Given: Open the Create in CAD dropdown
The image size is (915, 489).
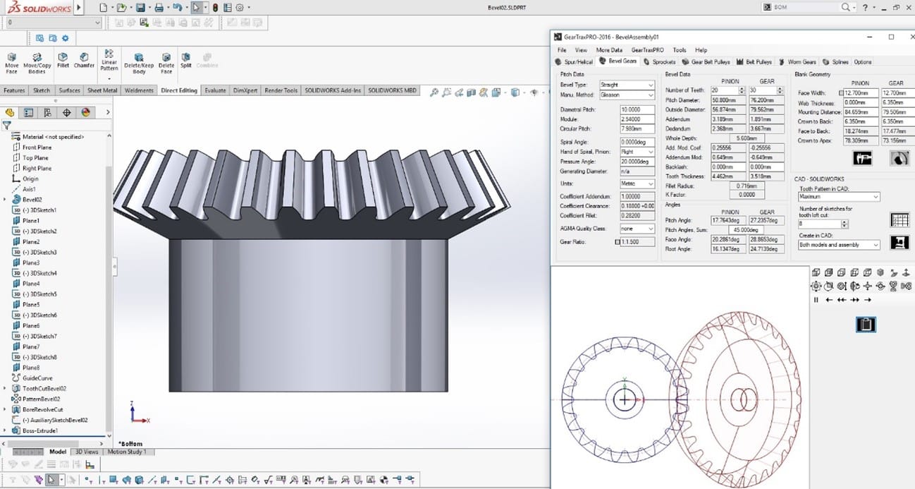Looking at the screenshot, I should 839,245.
